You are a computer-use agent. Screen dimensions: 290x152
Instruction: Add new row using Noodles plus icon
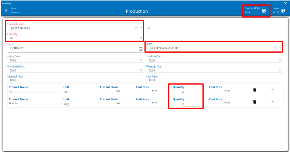click(x=273, y=102)
